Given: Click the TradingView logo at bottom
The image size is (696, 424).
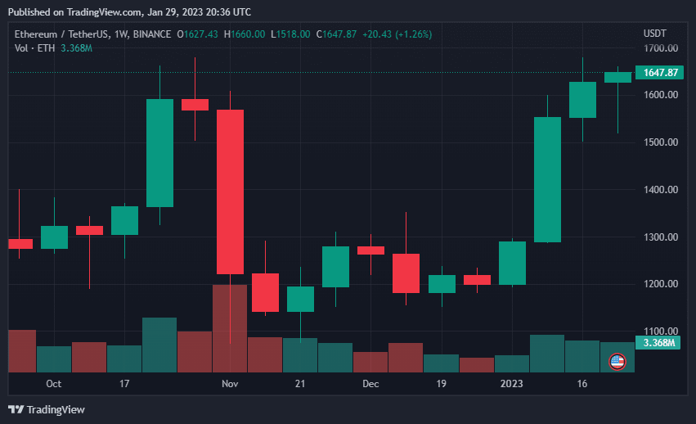Looking at the screenshot, I should coord(47,409).
